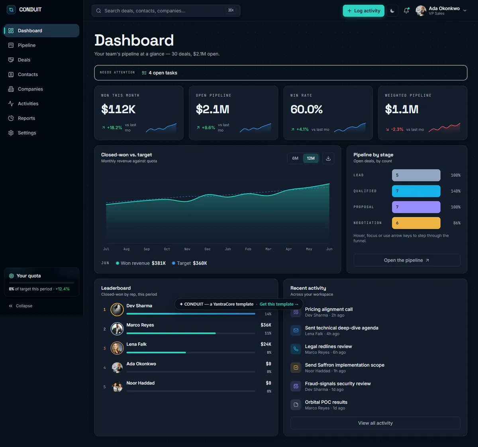Select the Negotiation stage bar

[416, 223]
